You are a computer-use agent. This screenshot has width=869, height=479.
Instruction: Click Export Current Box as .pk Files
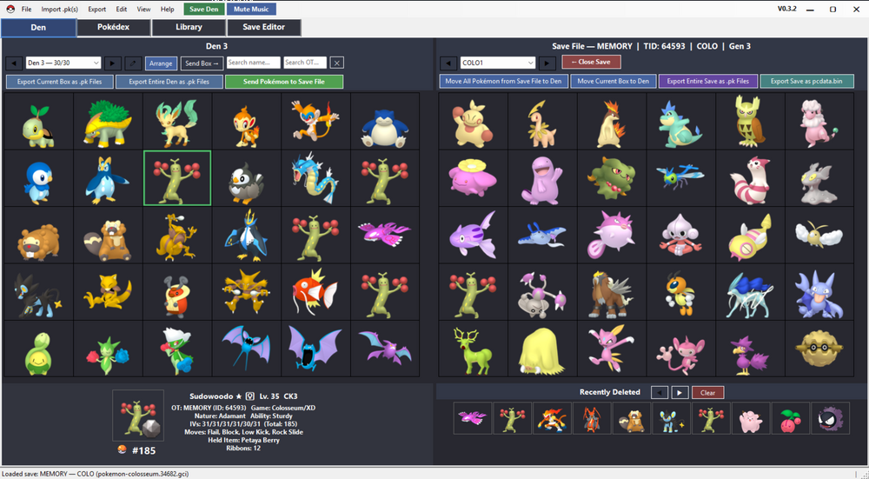[x=60, y=82]
